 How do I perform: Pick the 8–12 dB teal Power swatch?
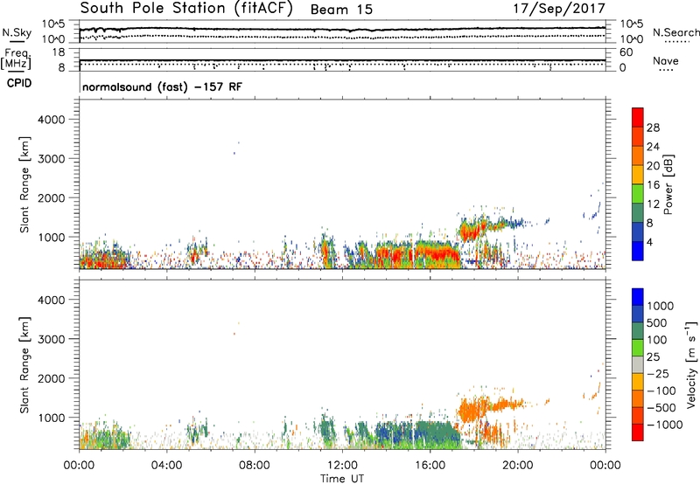click(x=638, y=213)
